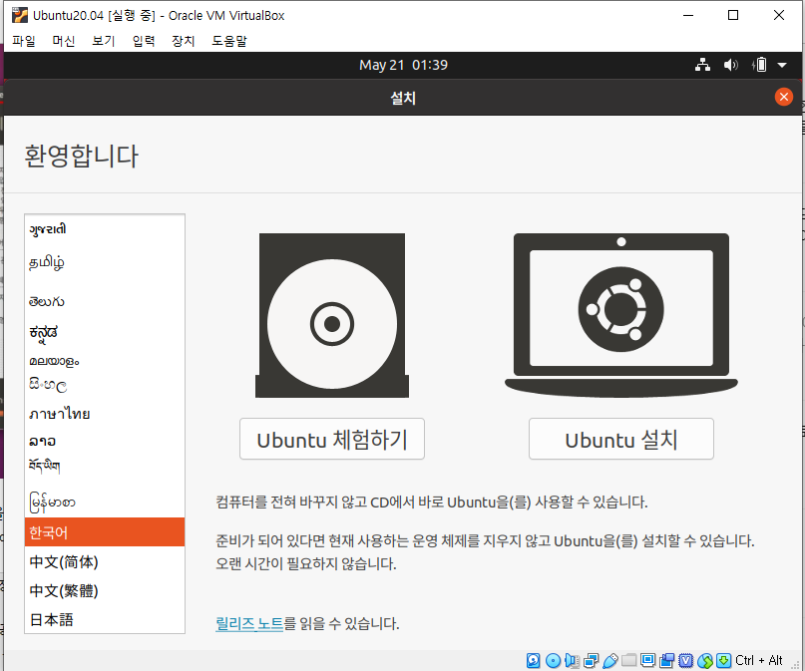
Task: Select 中文(繁體) language in list
Action: pyautogui.click(x=105, y=591)
